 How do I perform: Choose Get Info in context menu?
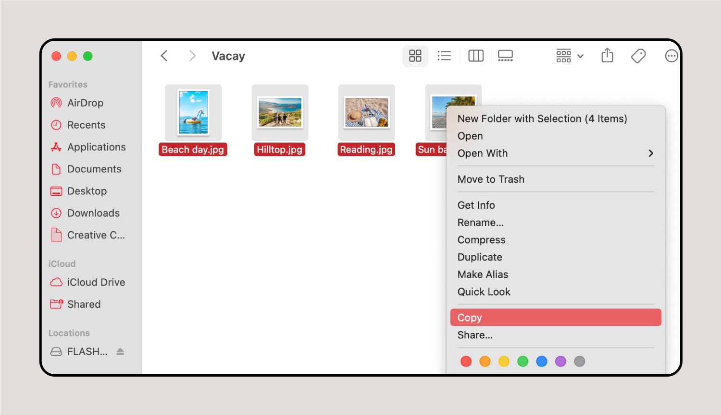pos(476,205)
